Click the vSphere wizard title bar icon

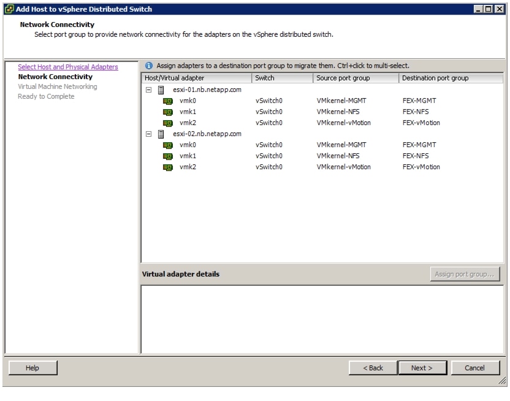pyautogui.click(x=9, y=9)
